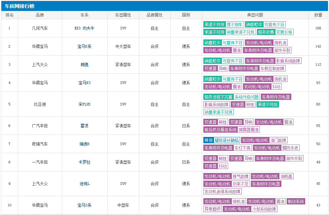Click the 比亚迪 brand cell
The image size is (329, 215).
click(40, 104)
